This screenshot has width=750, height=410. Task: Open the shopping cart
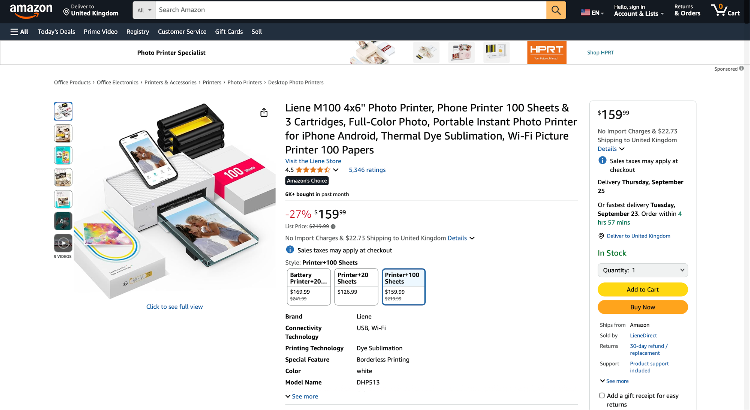725,10
